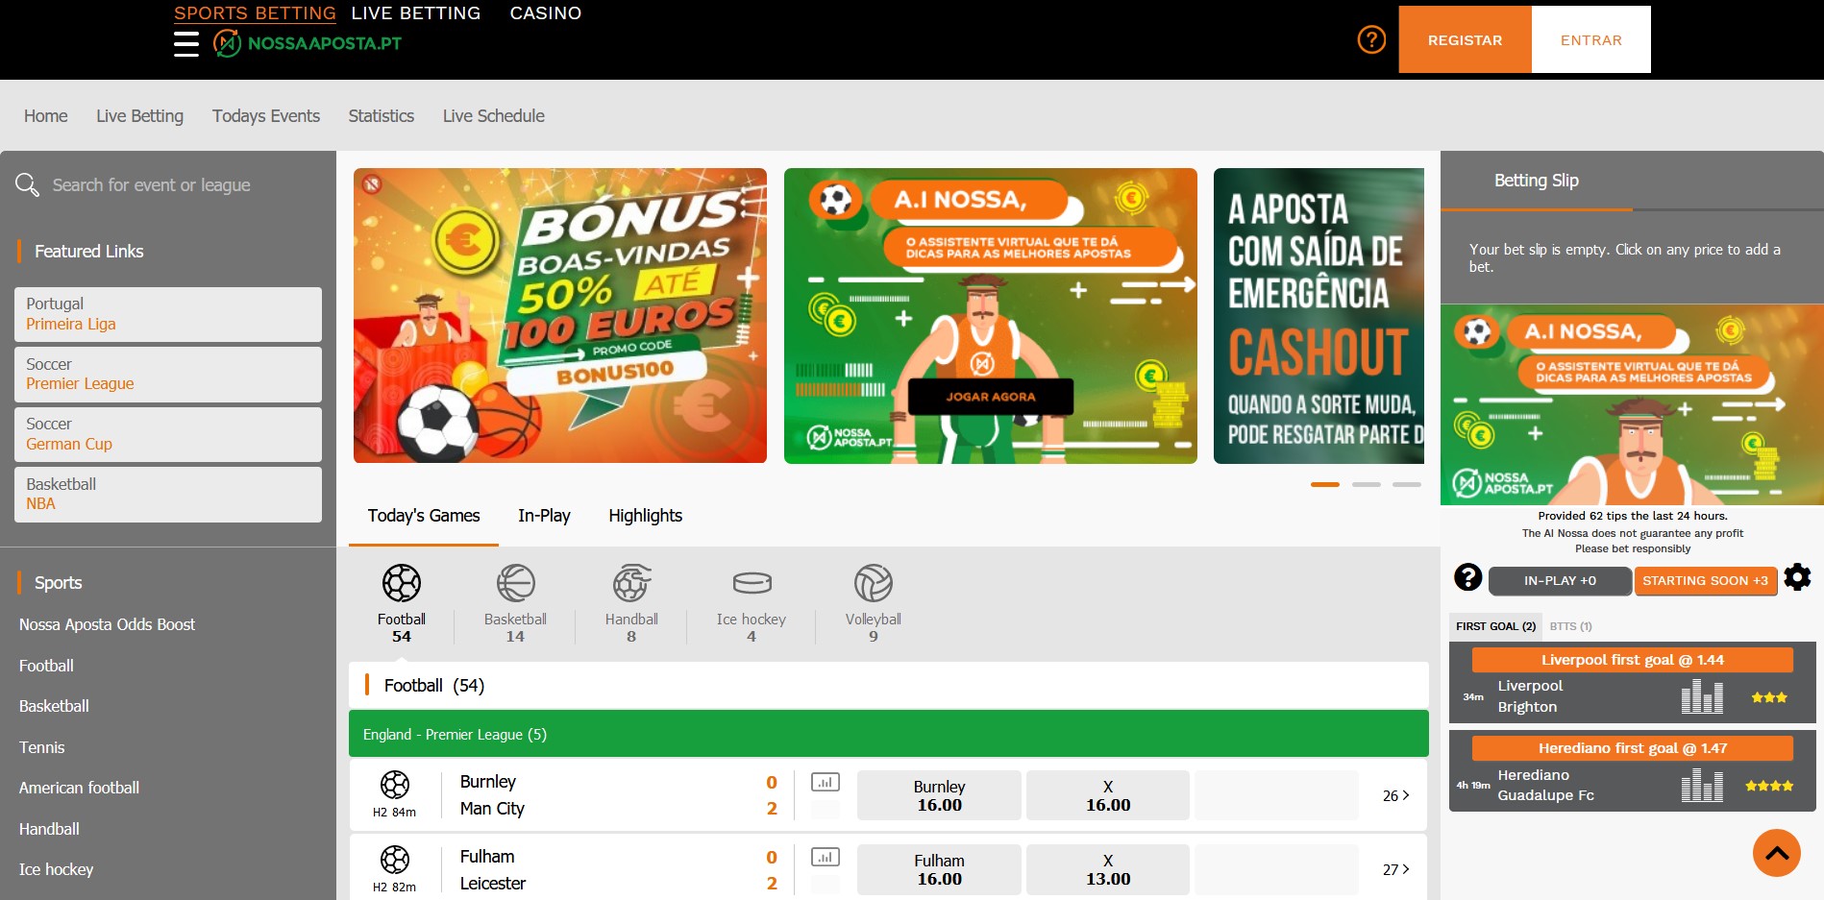Viewport: 1824px width, 900px height.
Task: Click the football icon for Burnley match
Action: 395,785
